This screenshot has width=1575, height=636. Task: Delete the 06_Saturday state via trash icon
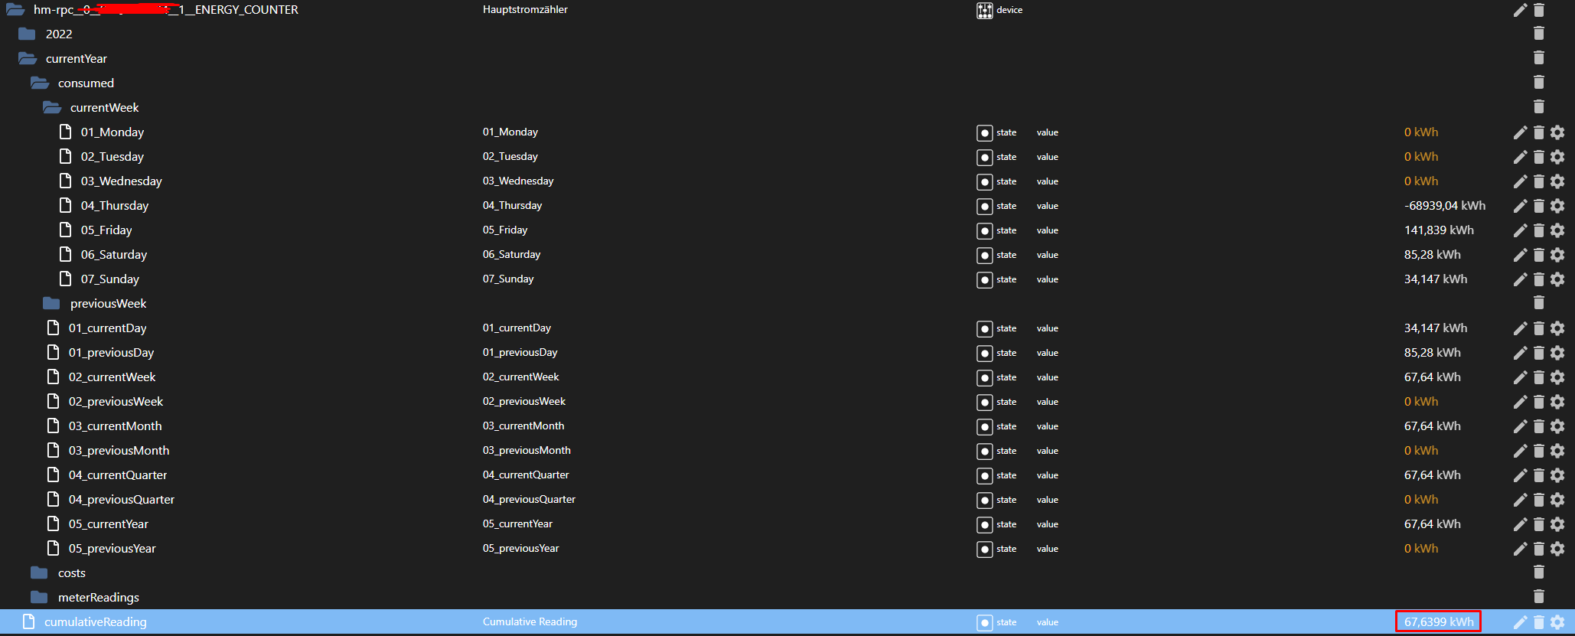click(1539, 255)
